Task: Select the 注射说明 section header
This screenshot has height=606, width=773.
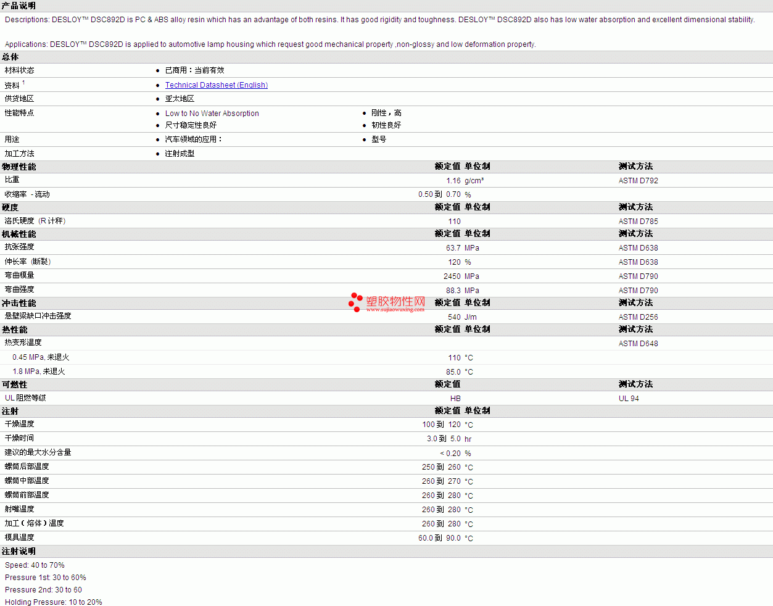Action: click(x=19, y=551)
